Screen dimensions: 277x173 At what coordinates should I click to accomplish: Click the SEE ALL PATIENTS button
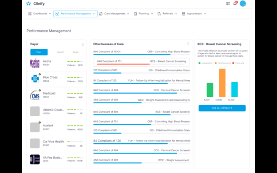point(222,108)
